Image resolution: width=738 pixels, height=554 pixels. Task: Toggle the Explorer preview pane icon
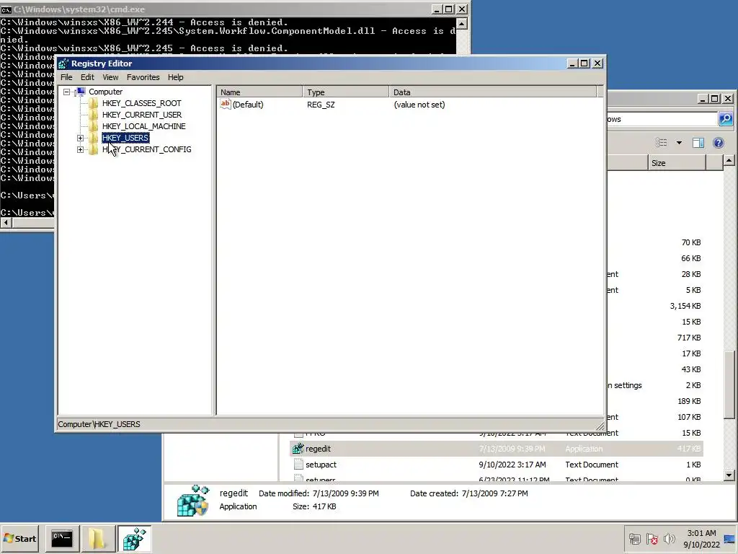click(x=698, y=143)
